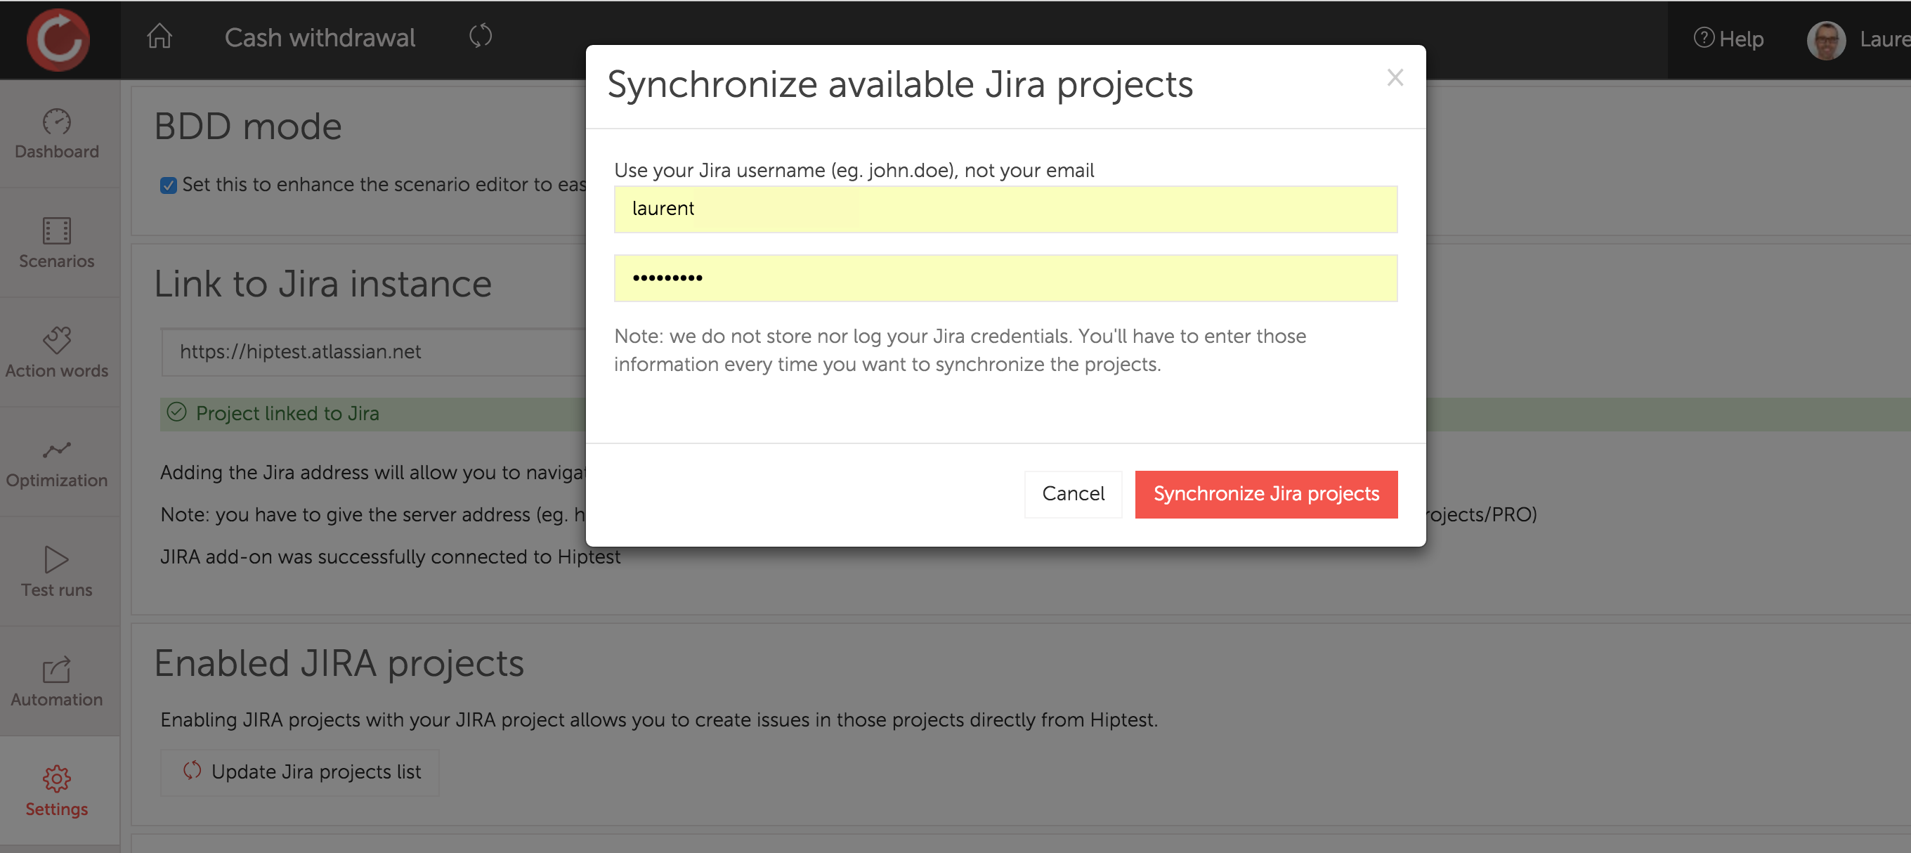The image size is (1911, 853).
Task: Click the Cash withdrawal project title
Action: point(320,38)
